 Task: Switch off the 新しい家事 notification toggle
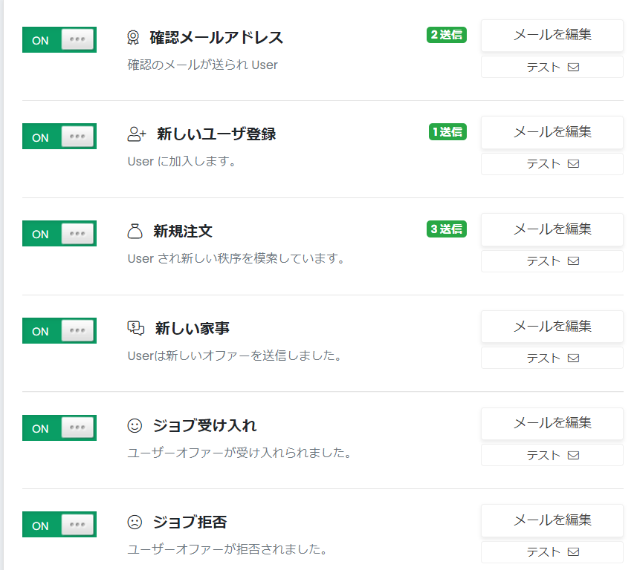pyautogui.click(x=59, y=331)
